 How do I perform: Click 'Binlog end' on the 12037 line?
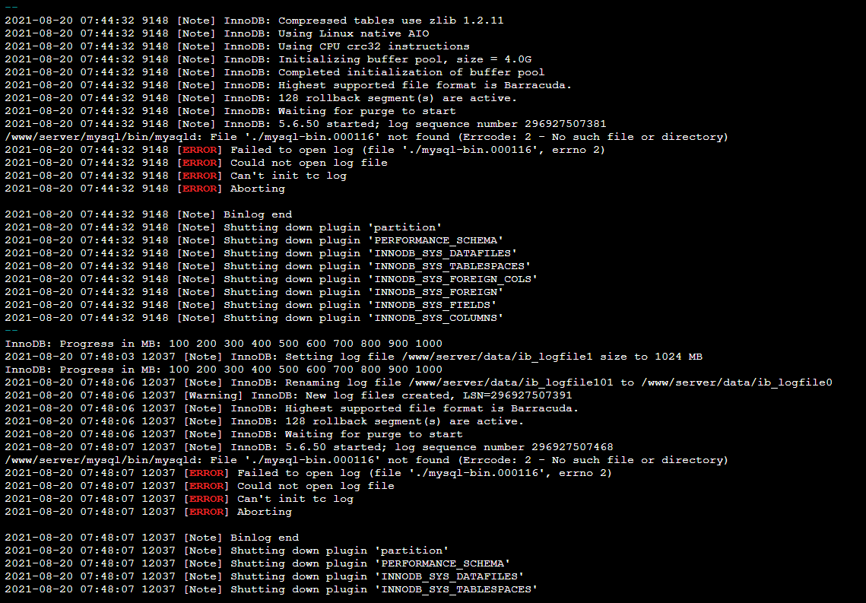(x=265, y=538)
